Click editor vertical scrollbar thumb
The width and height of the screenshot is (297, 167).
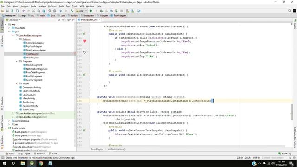[292, 112]
